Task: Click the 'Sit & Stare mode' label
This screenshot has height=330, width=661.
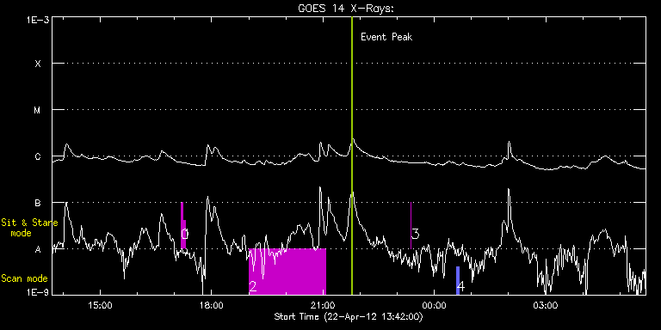Action: coord(29,227)
